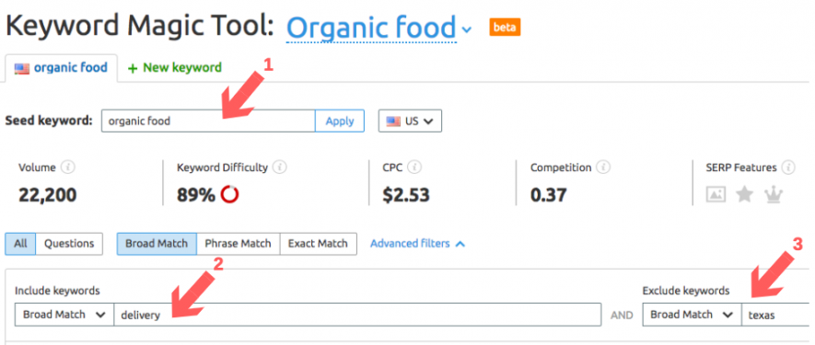Click the SERP Features info icon
This screenshot has height=345, width=815.
(788, 167)
